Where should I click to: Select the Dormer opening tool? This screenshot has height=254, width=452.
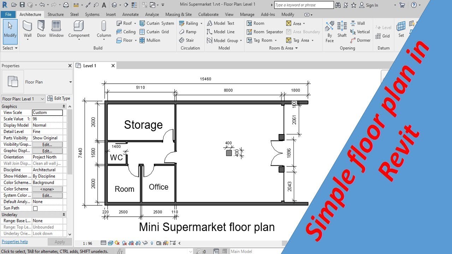coord(360,40)
